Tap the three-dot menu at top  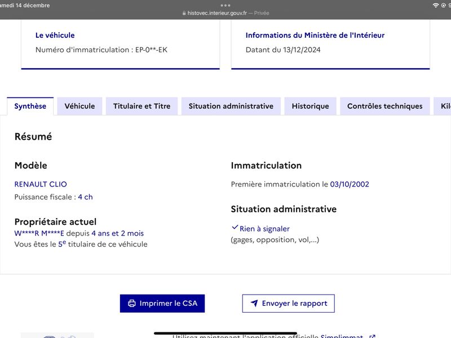click(225, 5)
